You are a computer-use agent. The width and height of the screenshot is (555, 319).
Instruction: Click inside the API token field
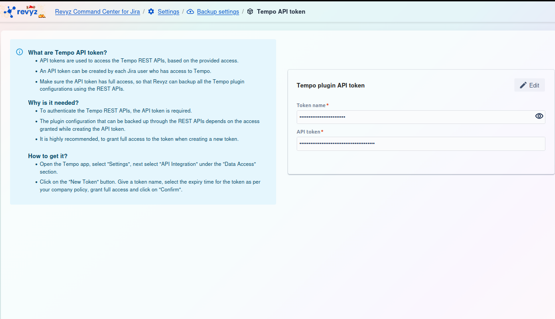tap(420, 144)
